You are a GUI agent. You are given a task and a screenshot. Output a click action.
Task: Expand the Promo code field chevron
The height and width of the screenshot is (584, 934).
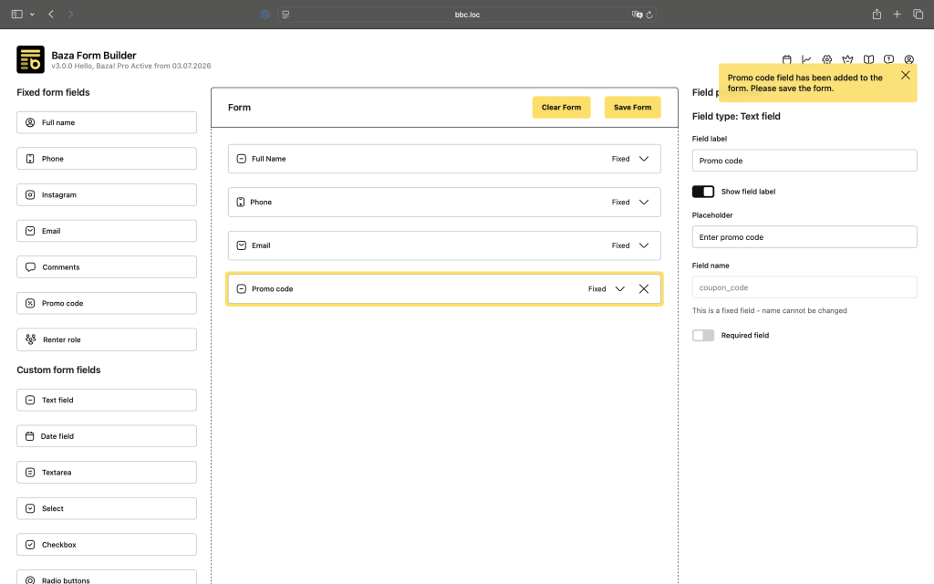[620, 289]
